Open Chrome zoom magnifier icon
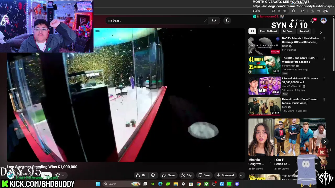 [279, 11]
